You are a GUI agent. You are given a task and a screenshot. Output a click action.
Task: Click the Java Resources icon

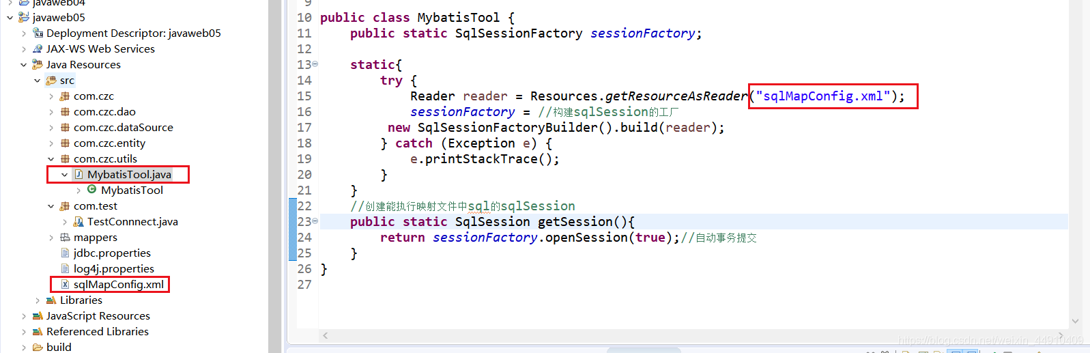38,64
